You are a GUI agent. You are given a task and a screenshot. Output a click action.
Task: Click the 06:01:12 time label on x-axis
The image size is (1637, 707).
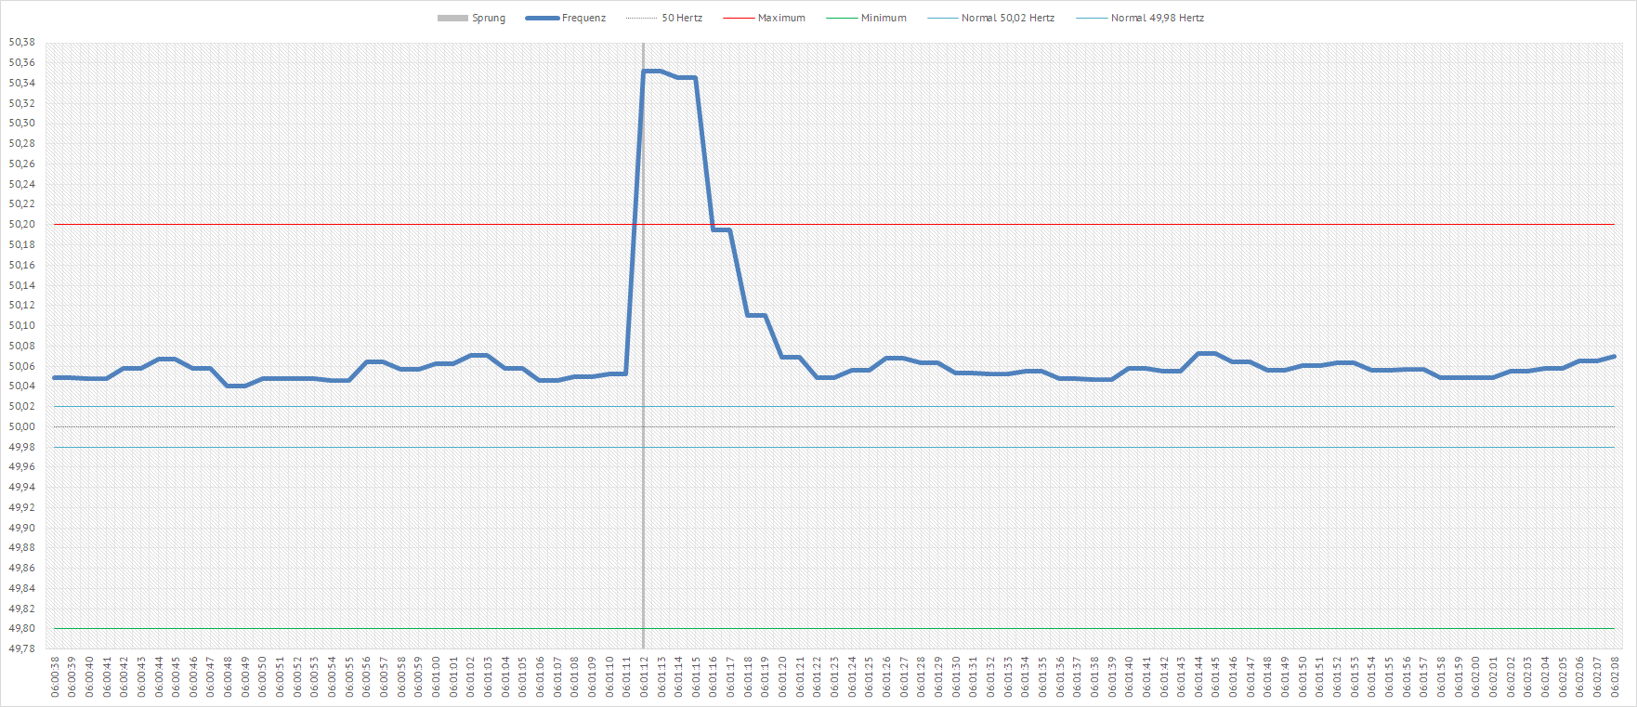pos(644,677)
